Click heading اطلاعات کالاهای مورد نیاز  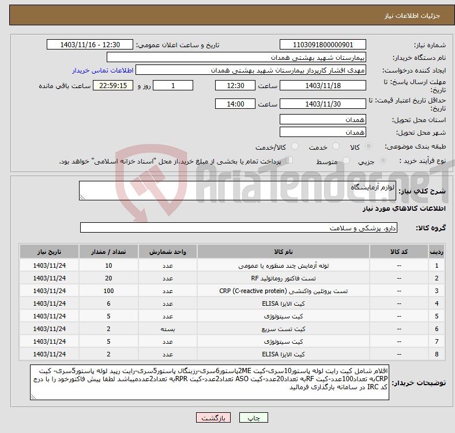[404, 208]
